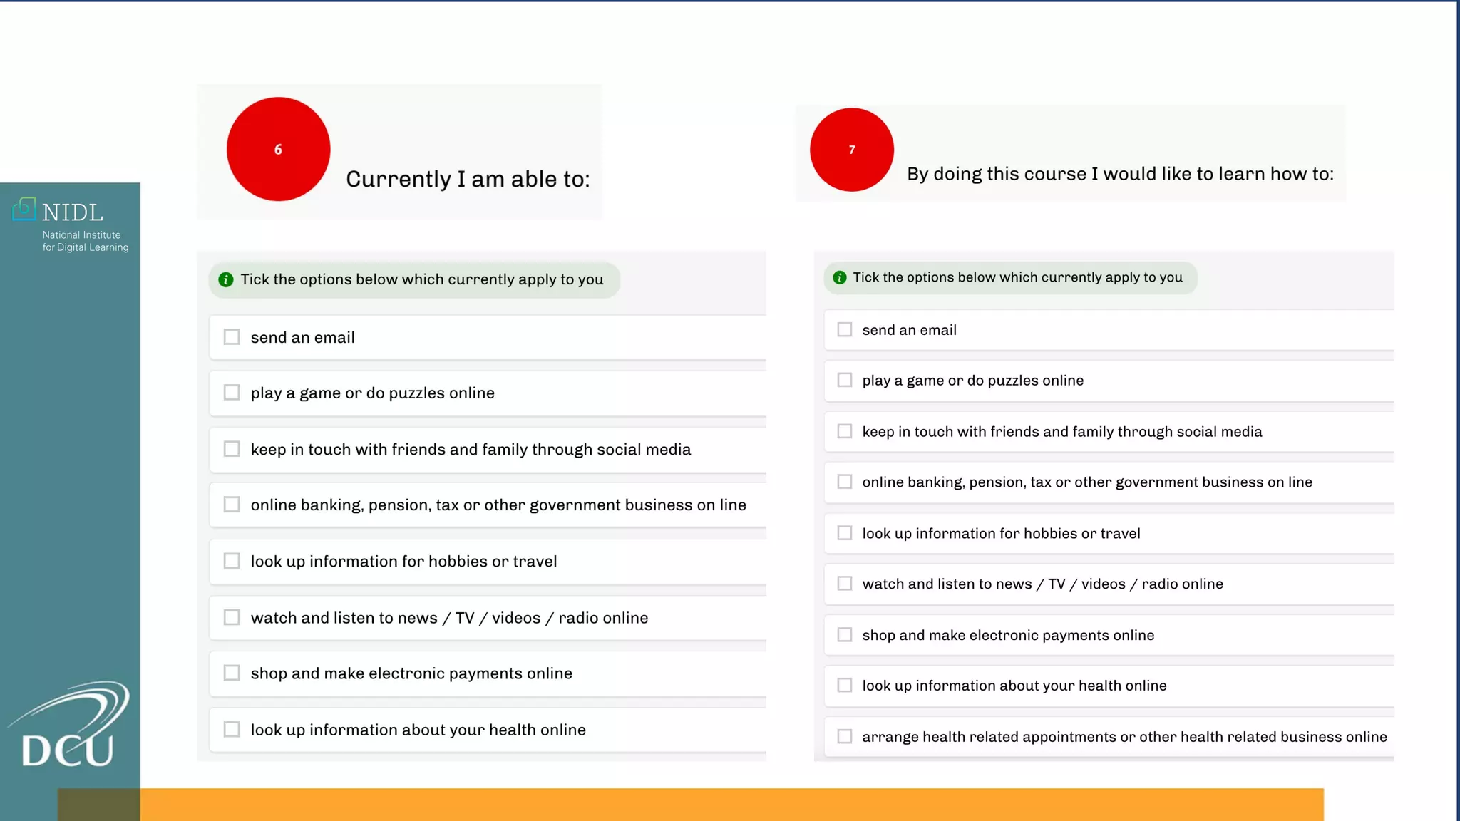Check left 'keep in touch with friends' option

pyautogui.click(x=232, y=449)
